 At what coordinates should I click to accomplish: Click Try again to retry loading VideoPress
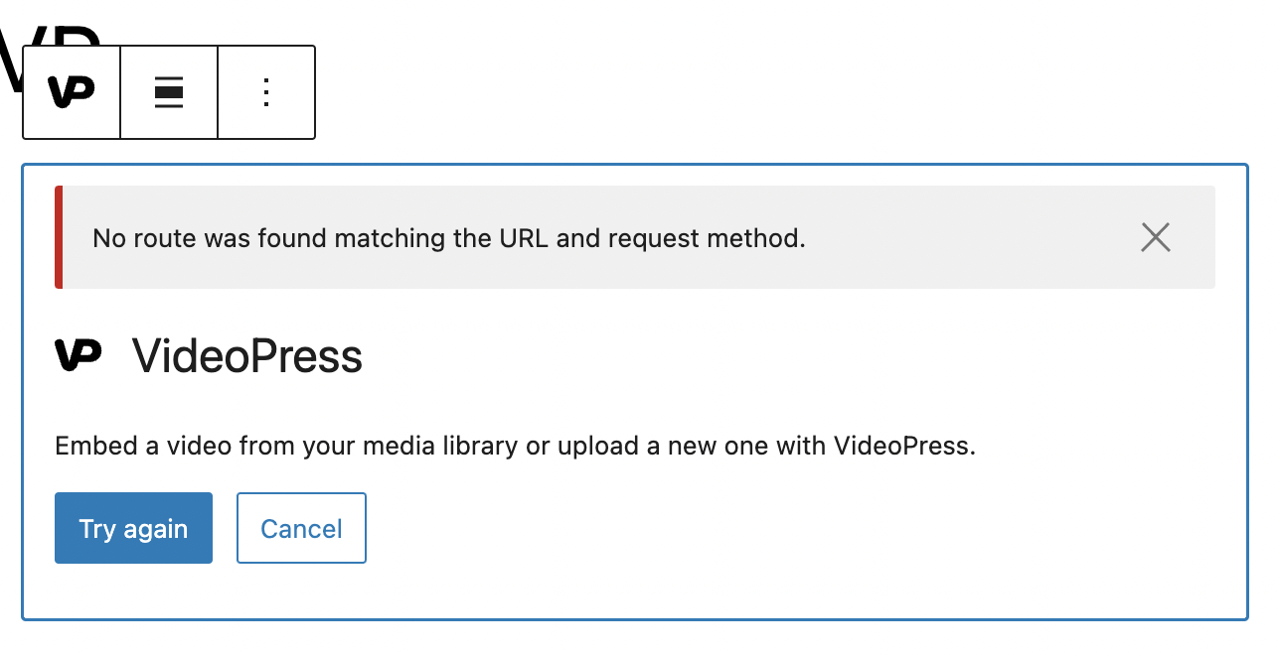(133, 527)
